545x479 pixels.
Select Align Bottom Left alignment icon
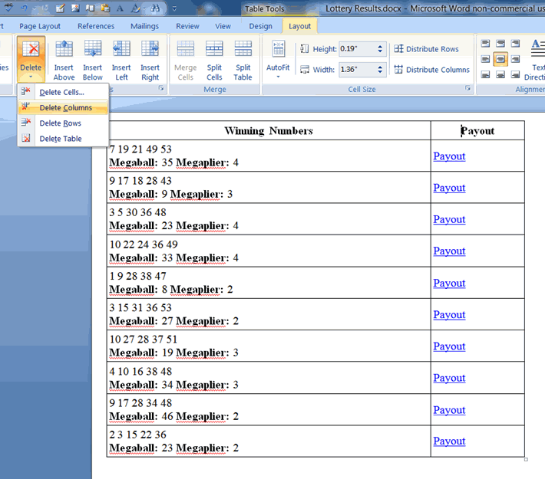click(485, 74)
